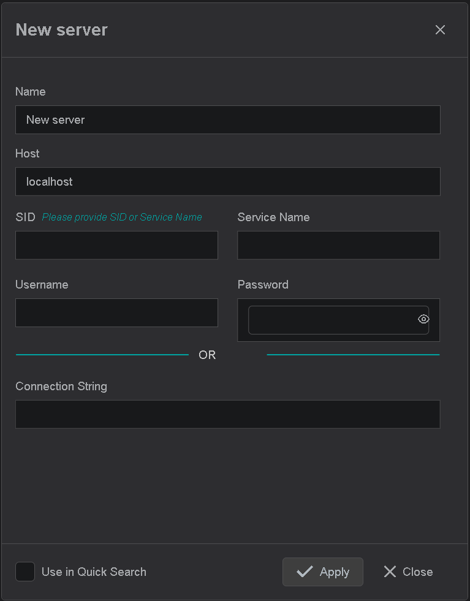The image size is (470, 601).
Task: Click the SID hint text about Service Name
Action: click(x=121, y=217)
